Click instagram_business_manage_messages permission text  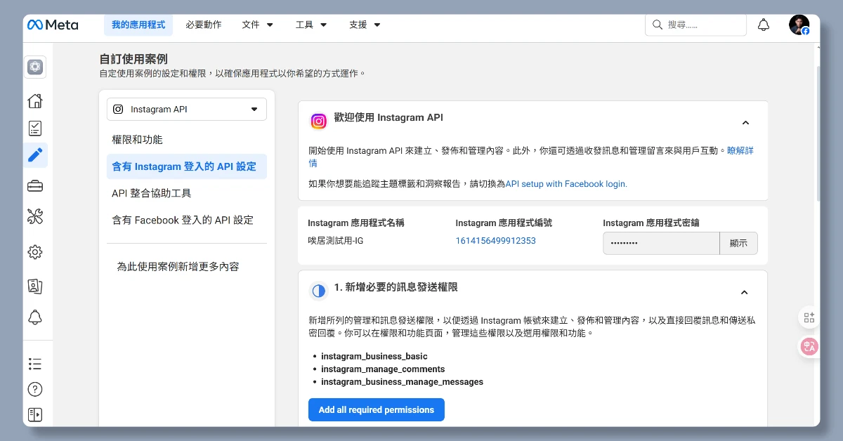point(403,382)
